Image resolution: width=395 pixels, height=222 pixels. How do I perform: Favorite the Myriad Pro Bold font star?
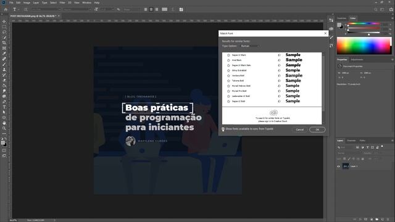tap(228, 91)
